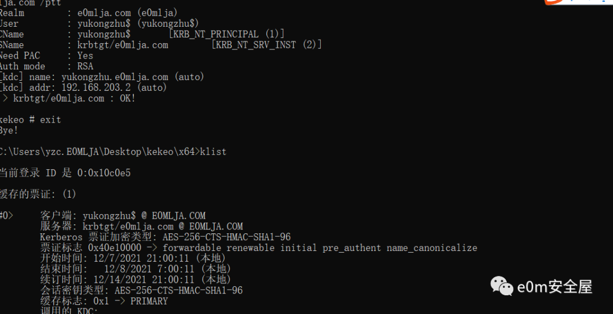Click the KRB_NT_SRV_INST (2) text

[267, 45]
